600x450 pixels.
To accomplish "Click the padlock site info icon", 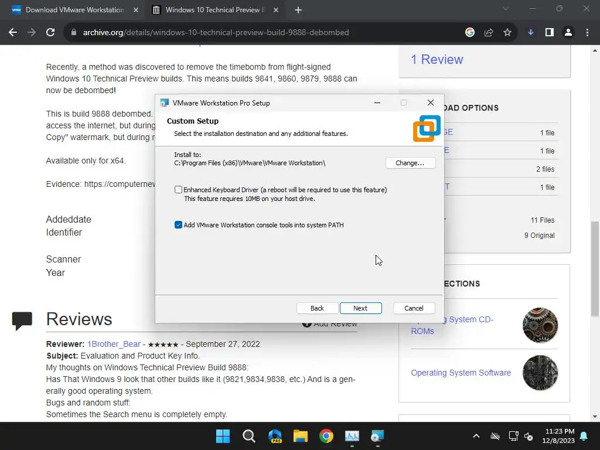I will (73, 33).
